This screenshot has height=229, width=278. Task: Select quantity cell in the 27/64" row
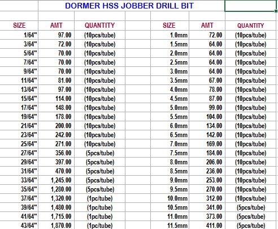99,153
